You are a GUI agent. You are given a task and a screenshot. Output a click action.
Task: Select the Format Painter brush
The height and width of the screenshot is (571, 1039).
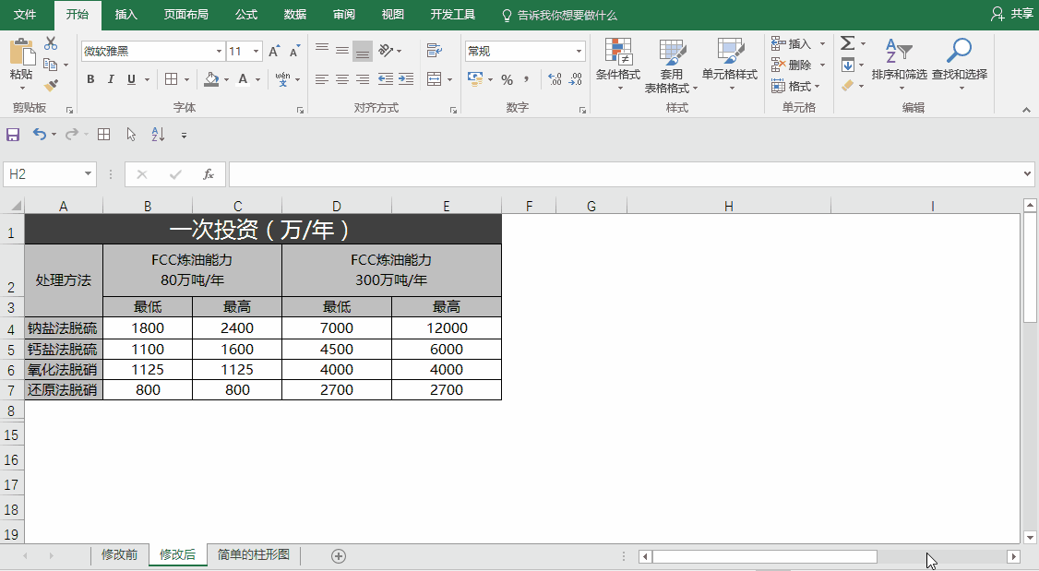click(51, 85)
